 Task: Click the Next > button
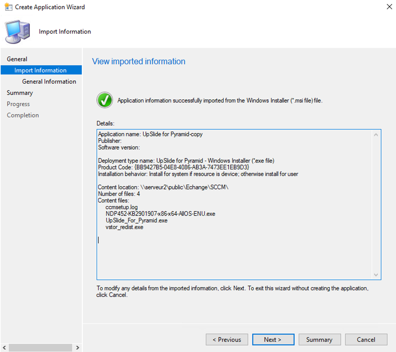[x=273, y=340]
